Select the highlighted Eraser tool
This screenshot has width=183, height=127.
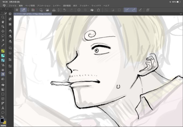tap(3, 74)
